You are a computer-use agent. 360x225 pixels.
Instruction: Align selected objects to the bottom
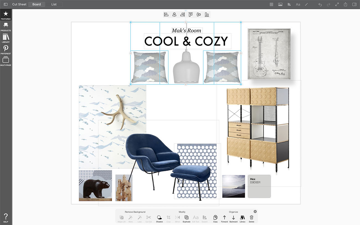pos(207,15)
